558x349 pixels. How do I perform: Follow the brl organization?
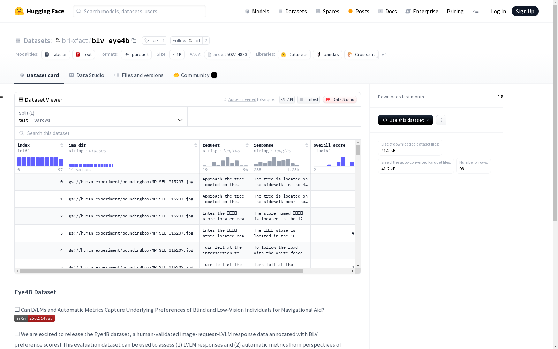(186, 40)
